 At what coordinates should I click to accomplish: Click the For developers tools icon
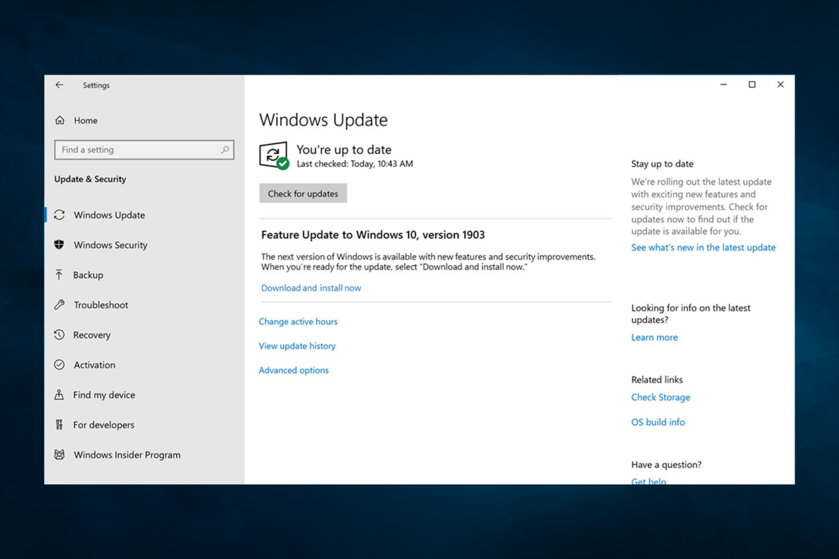(x=59, y=424)
